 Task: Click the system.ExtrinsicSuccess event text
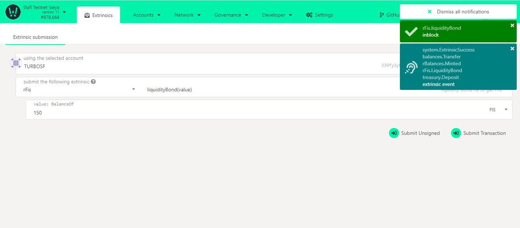pos(448,50)
